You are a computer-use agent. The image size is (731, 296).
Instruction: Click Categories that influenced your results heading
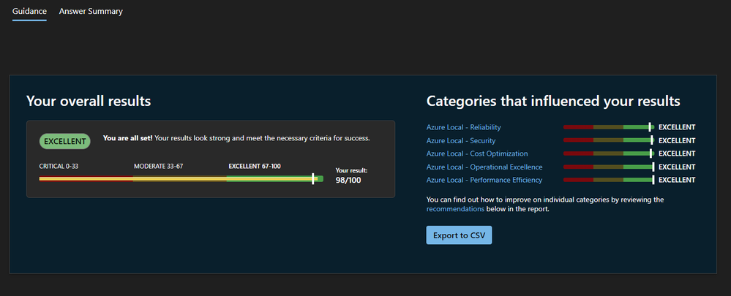pyautogui.click(x=553, y=101)
